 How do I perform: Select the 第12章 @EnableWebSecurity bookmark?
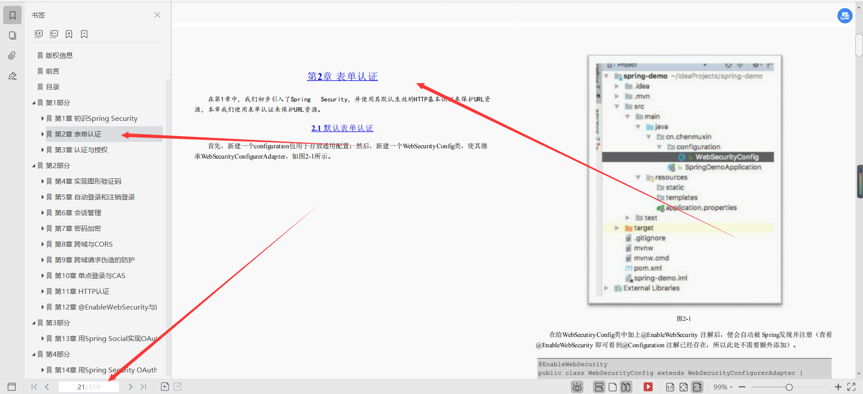[106, 307]
